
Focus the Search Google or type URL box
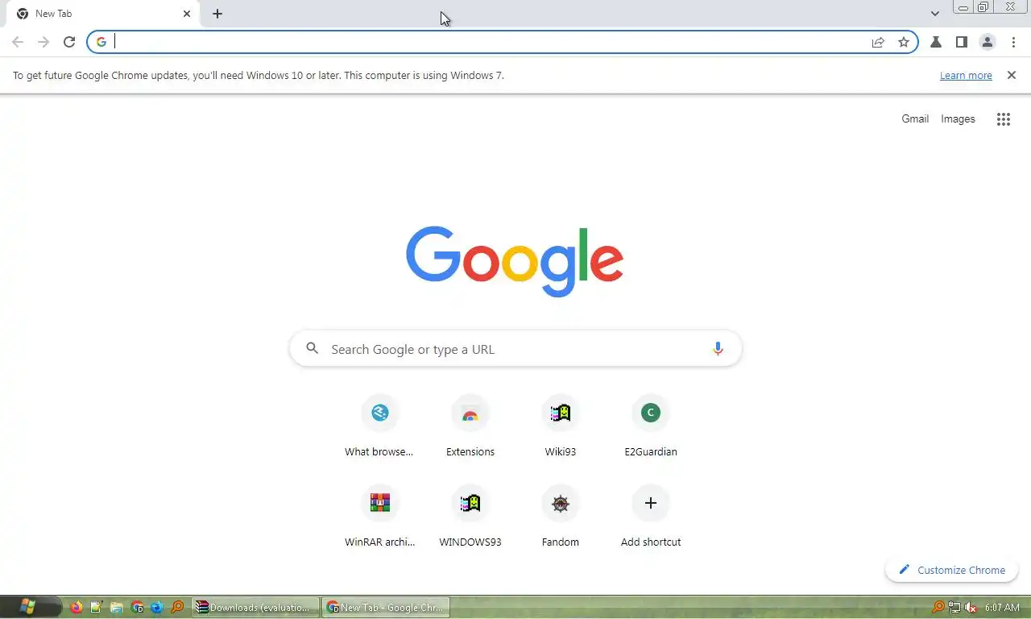(x=515, y=349)
